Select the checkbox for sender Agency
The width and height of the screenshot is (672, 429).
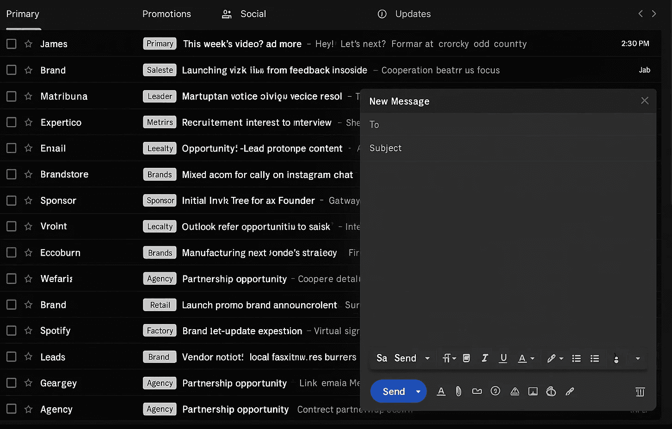coord(12,409)
